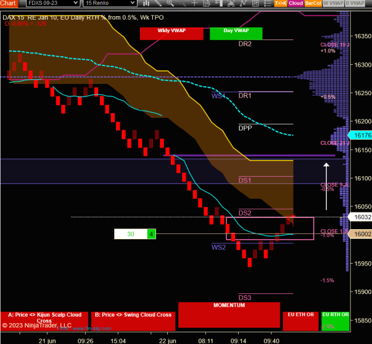This screenshot has height=344, width=372.
Task: Click the DR1 pivot label
Action: (x=245, y=96)
